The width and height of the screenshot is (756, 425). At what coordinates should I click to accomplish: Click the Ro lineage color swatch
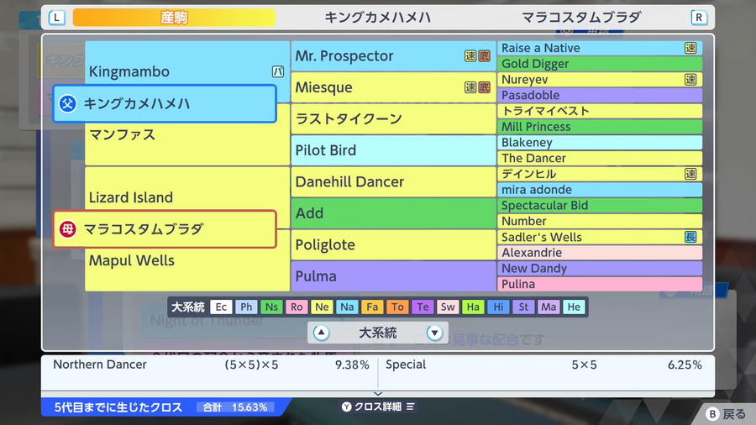tap(297, 307)
